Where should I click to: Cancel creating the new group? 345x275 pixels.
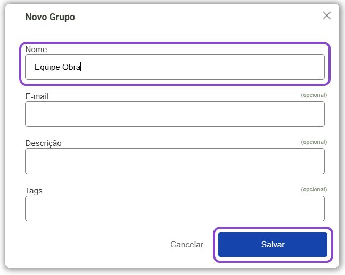(x=187, y=245)
